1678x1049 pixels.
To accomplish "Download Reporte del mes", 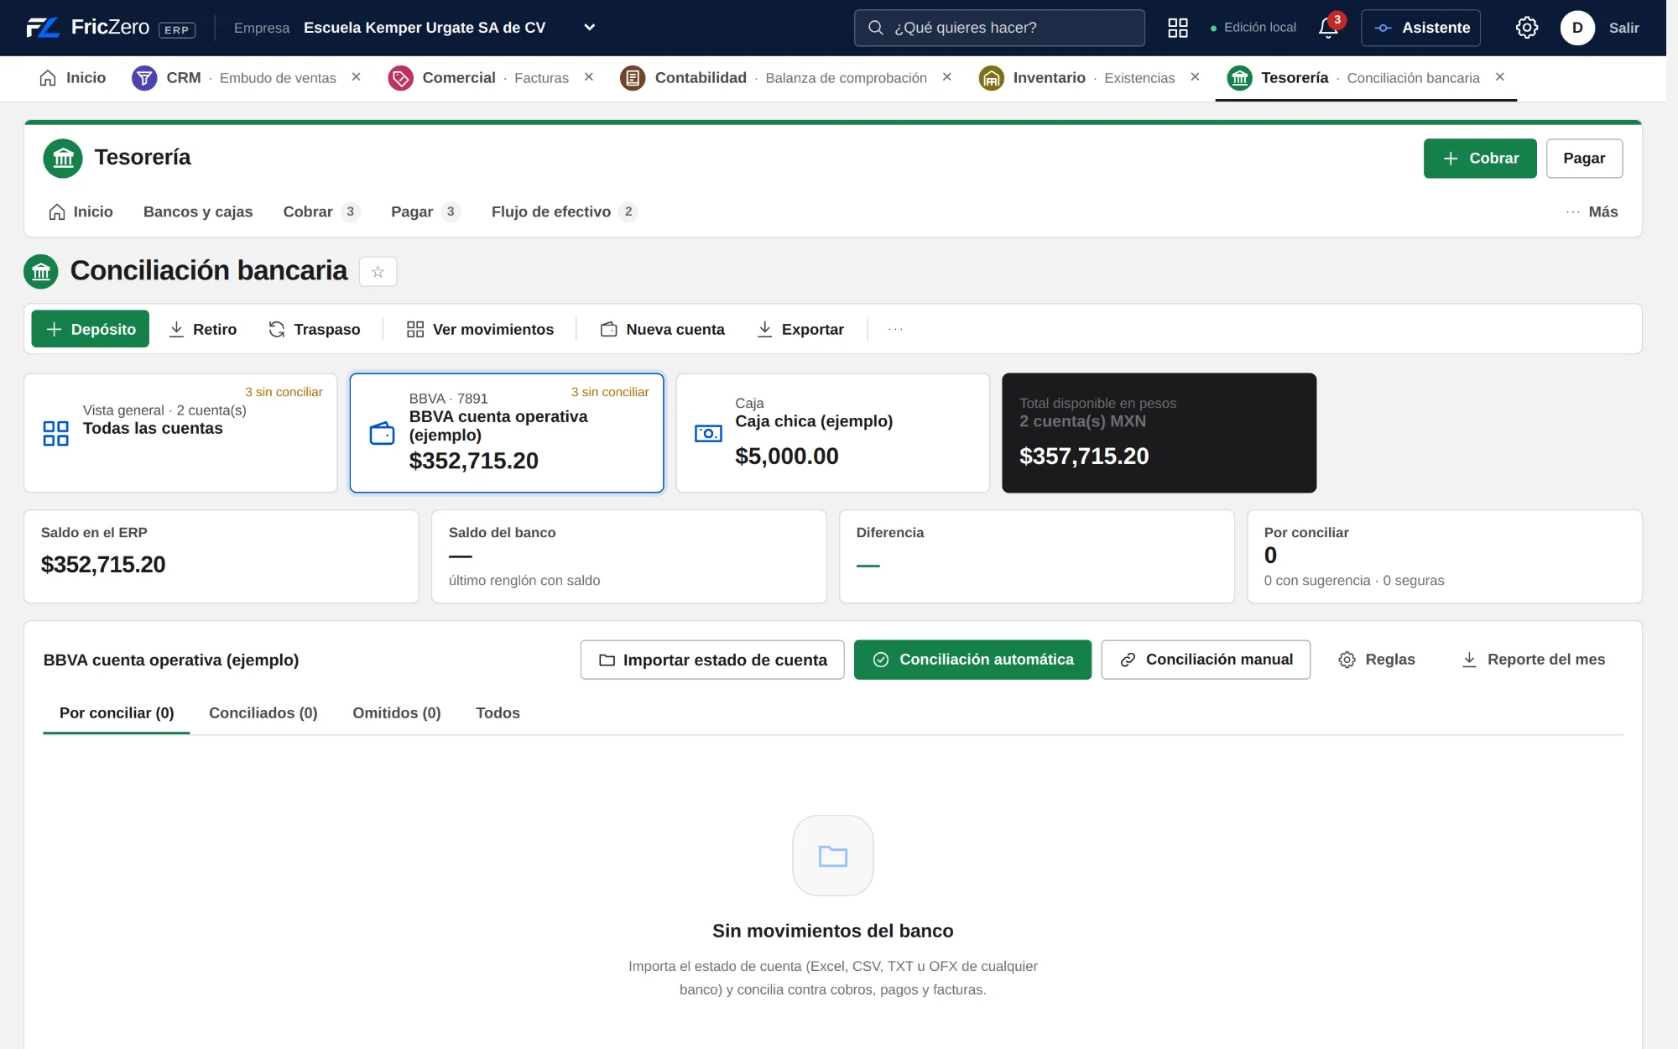I will click(x=1533, y=660).
